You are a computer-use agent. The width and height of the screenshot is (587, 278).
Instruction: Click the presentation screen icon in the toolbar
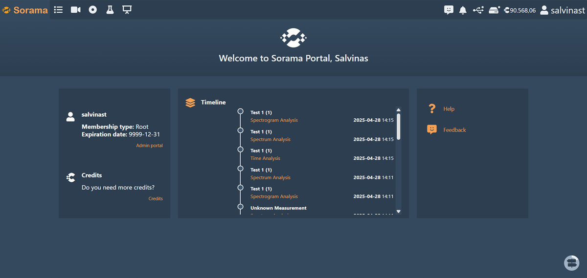point(127,9)
